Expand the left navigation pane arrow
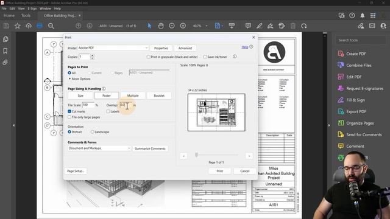 (13, 125)
